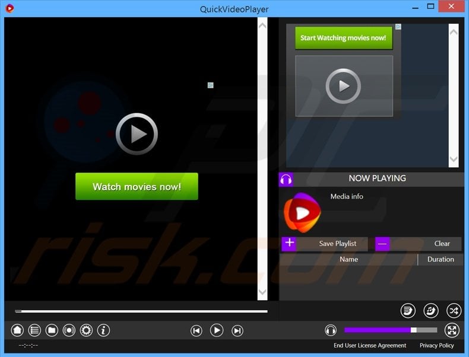Mute audio via headphones icon by volume
The image size is (469, 357).
(x=331, y=330)
